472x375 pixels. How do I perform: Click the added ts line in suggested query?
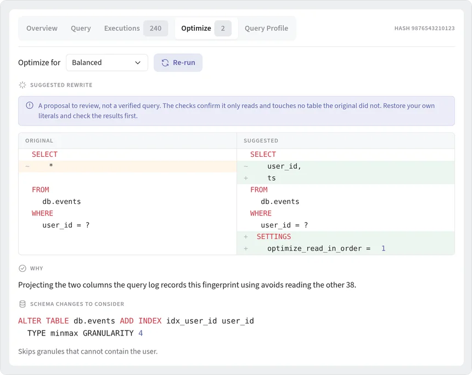click(x=346, y=178)
